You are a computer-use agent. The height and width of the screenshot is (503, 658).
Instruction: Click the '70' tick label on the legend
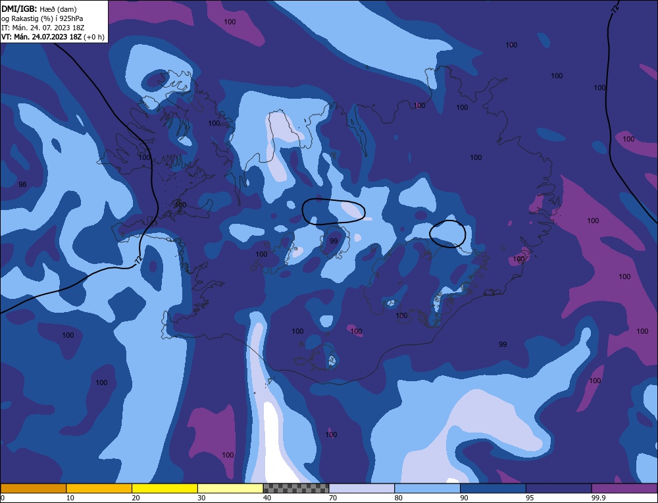click(333, 498)
